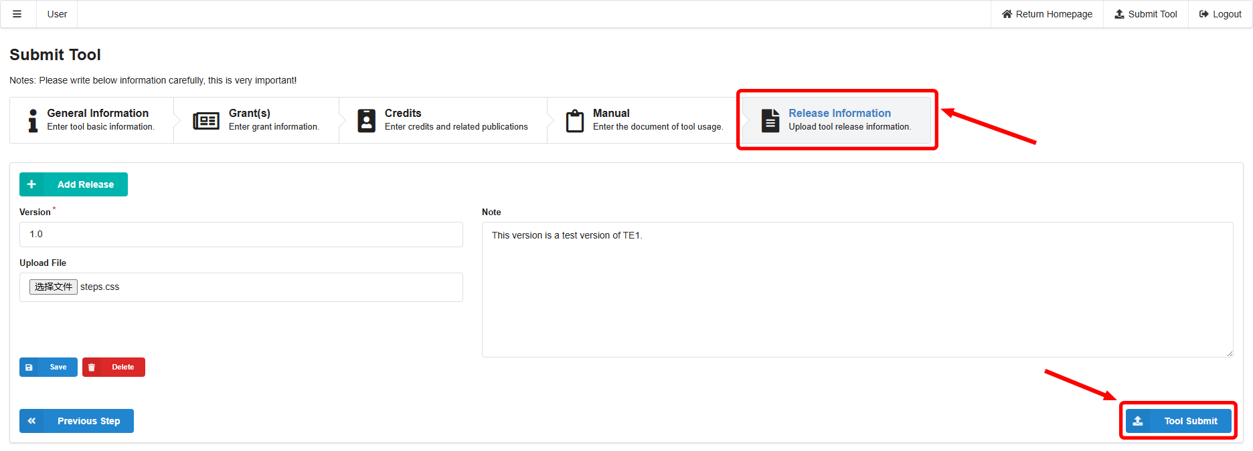Click the choose file button

[x=54, y=287]
